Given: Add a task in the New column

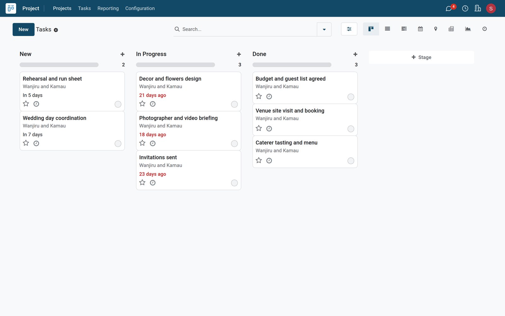Looking at the screenshot, I should coord(122,54).
